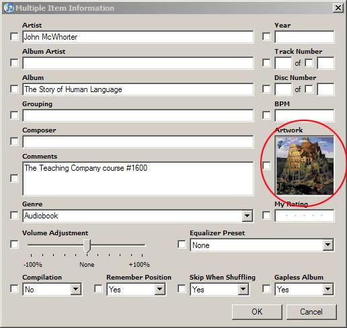Viewport: 347px width, 328px height.
Task: Click the OK button
Action: (257, 312)
